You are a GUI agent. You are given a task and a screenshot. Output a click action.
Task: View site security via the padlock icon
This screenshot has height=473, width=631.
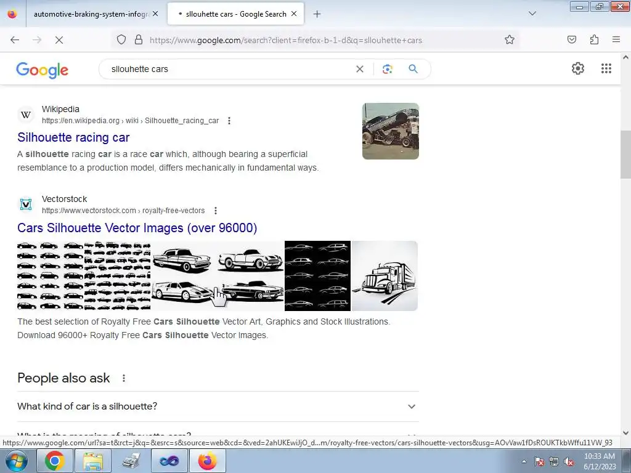[x=139, y=39]
